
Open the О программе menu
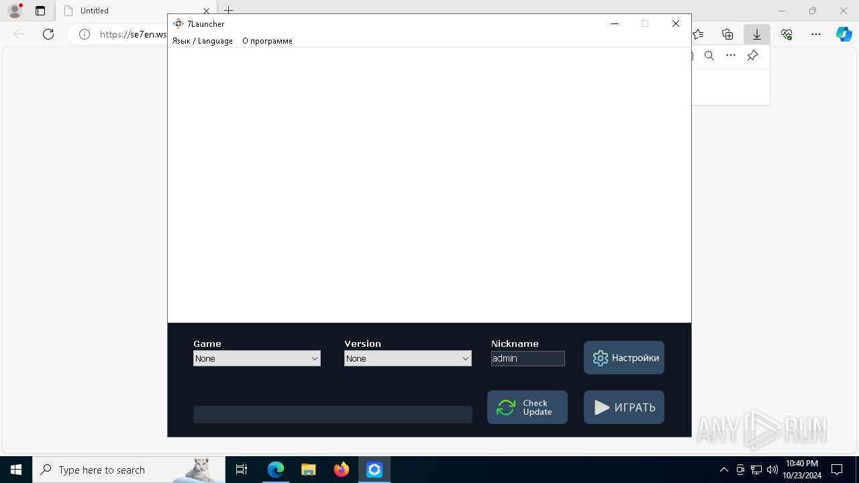click(x=267, y=41)
